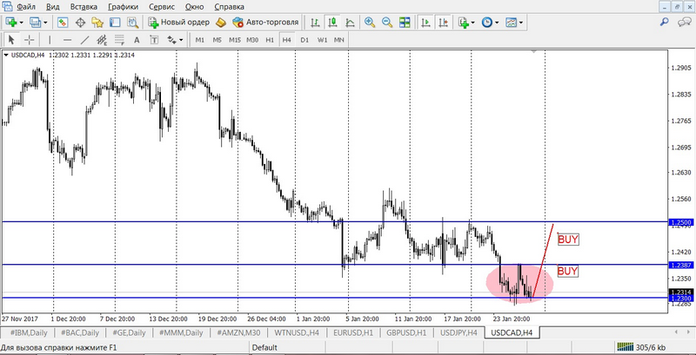Viewport: 696px width, 355px height.
Task: Open the Сервис menu
Action: pos(161,6)
